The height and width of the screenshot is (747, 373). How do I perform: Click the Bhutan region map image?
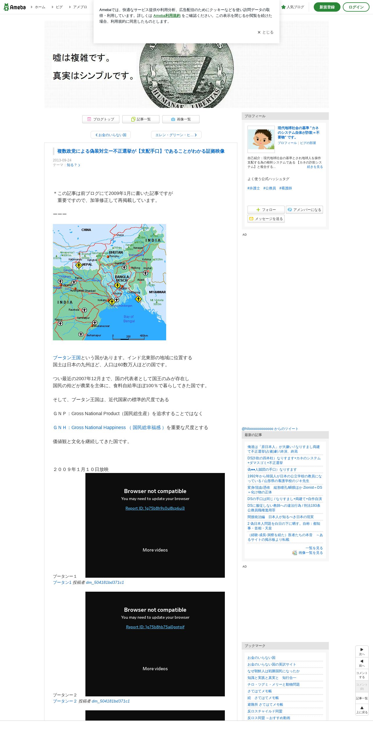[110, 282]
